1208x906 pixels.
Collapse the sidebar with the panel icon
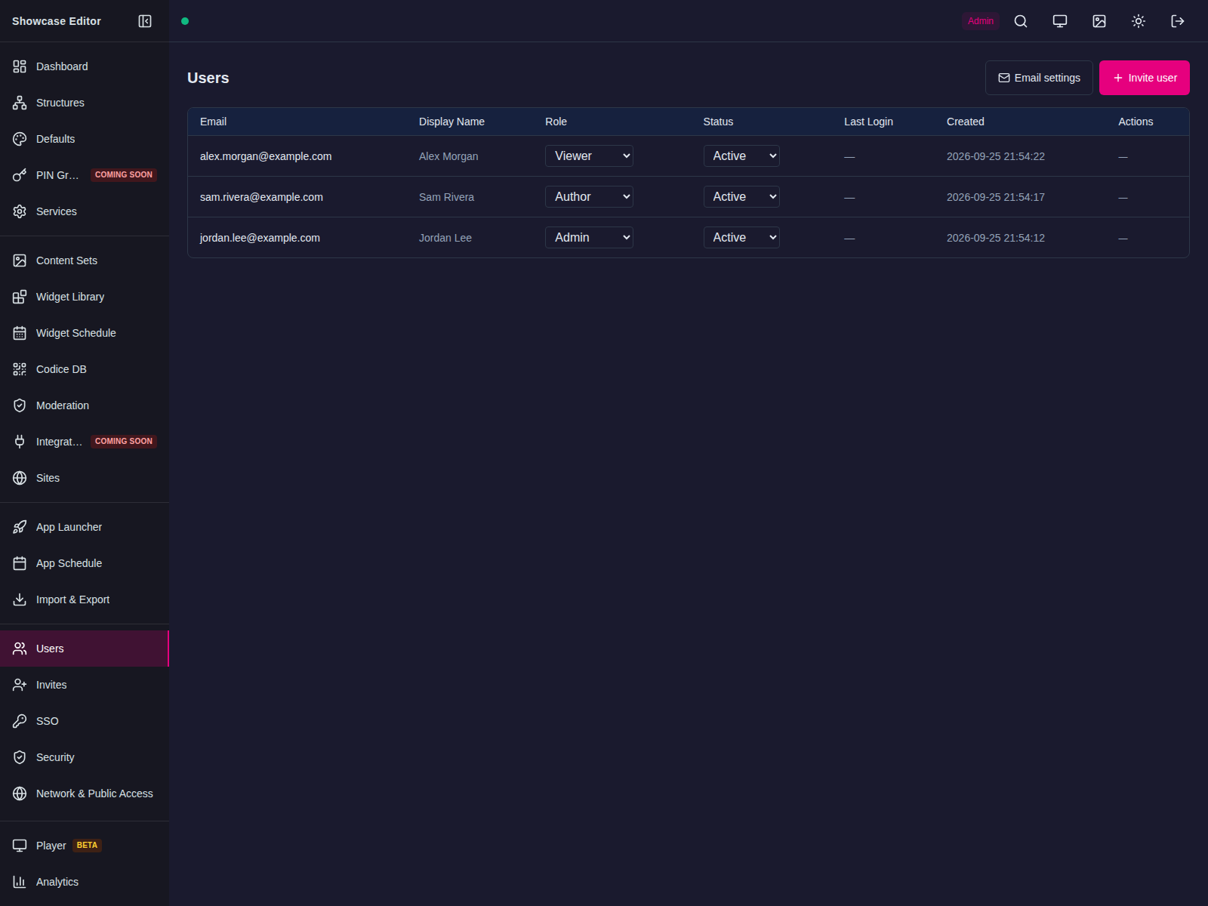145,21
